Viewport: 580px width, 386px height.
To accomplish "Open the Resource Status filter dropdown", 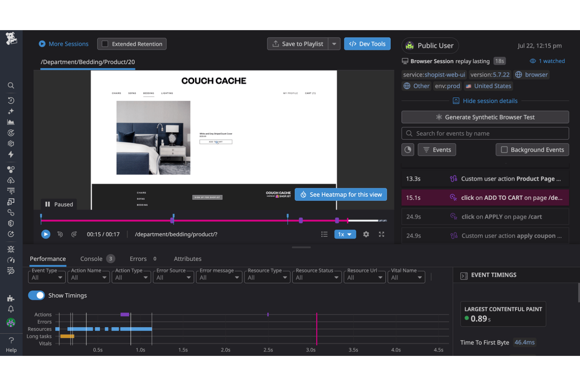I will coord(317,277).
